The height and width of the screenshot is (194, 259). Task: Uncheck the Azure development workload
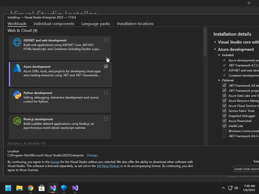tap(106, 66)
